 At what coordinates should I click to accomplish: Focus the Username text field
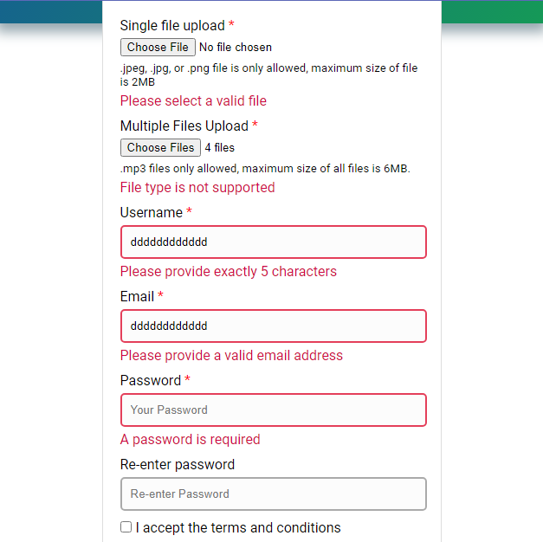click(274, 242)
